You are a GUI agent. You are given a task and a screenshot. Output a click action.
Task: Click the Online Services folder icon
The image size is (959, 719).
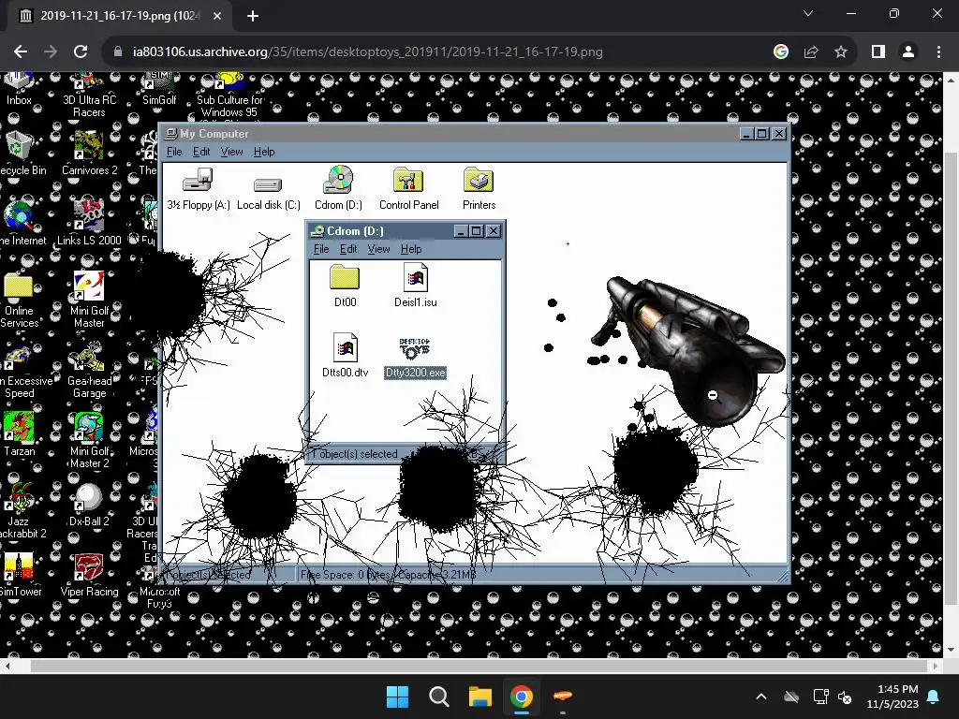(19, 301)
